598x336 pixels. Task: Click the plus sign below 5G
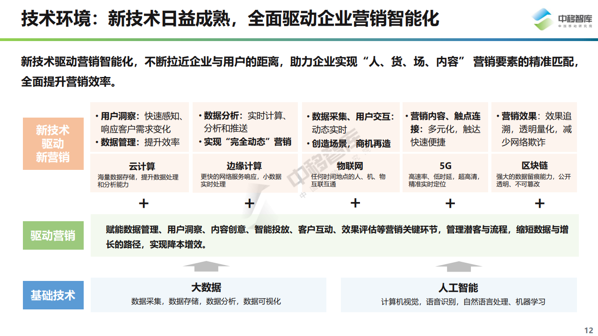click(450, 203)
